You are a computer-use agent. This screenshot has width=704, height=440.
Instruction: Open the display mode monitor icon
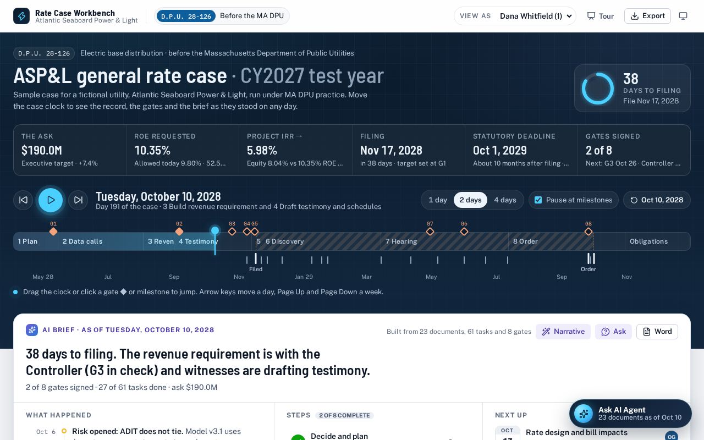pyautogui.click(x=683, y=16)
